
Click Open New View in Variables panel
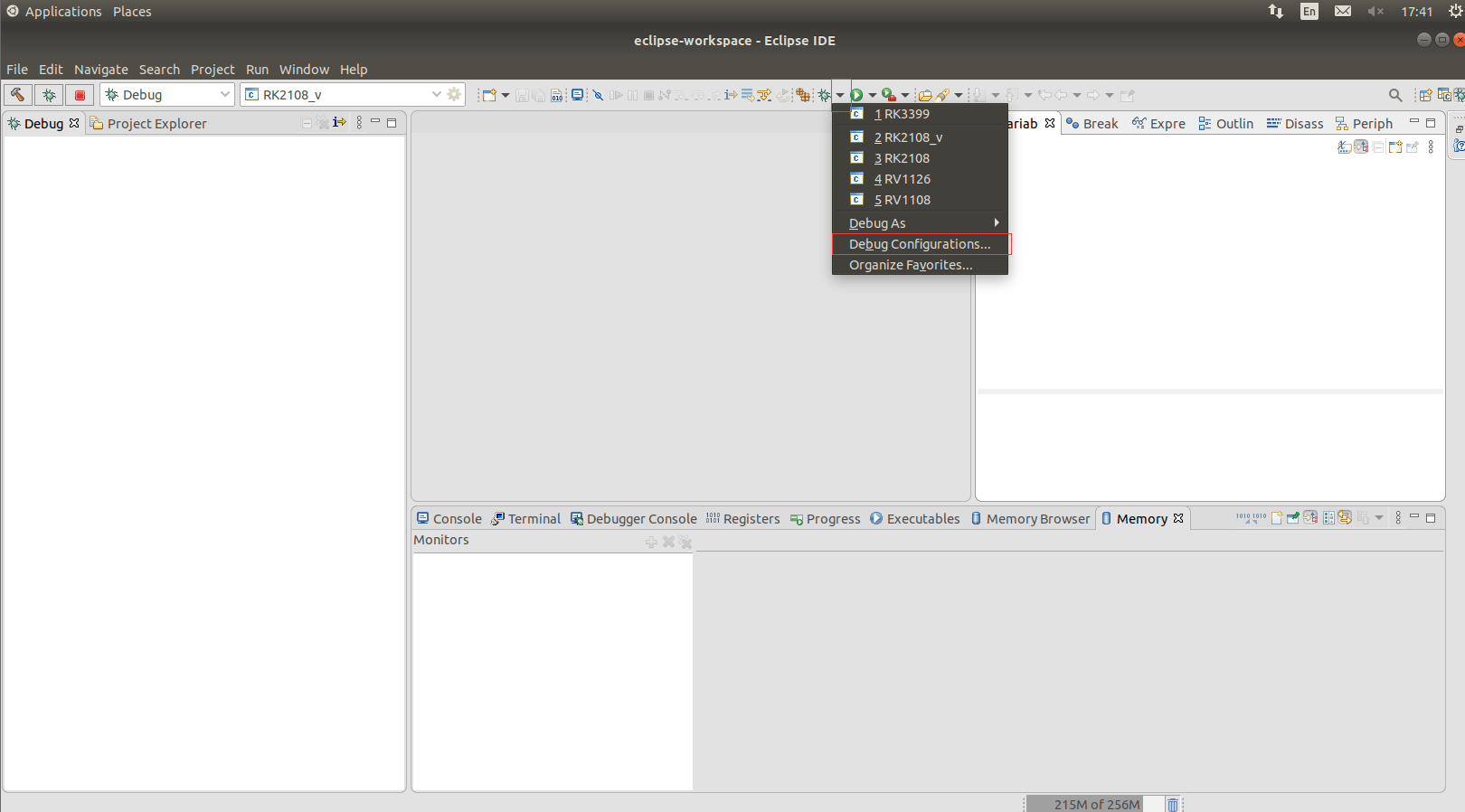[1395, 147]
